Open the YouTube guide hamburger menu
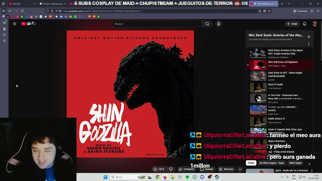This screenshot has width=322, height=181. 15,24
